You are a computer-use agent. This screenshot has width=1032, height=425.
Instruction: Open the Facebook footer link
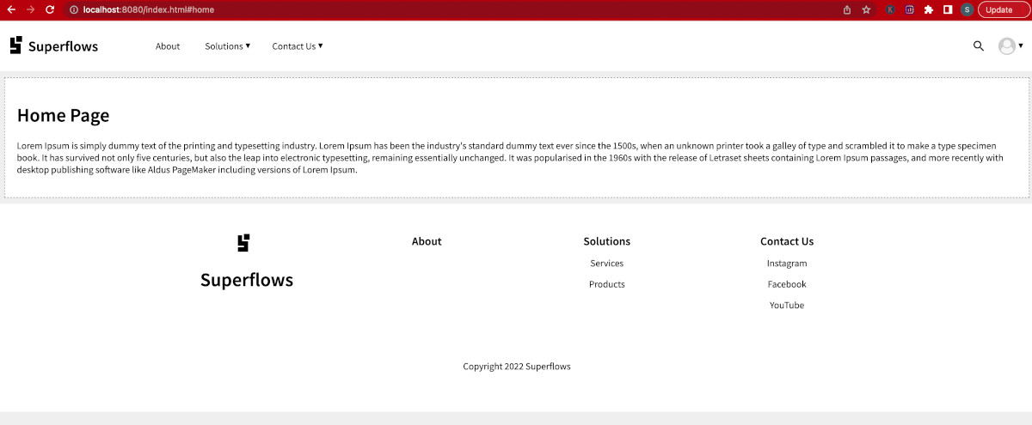point(787,284)
